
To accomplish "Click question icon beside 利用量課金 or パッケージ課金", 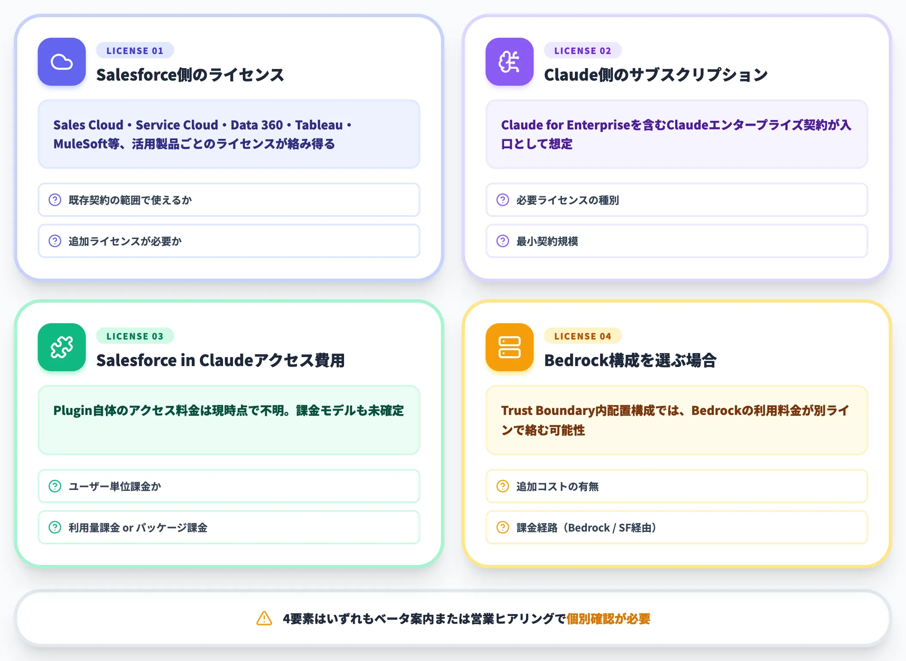I will click(55, 527).
